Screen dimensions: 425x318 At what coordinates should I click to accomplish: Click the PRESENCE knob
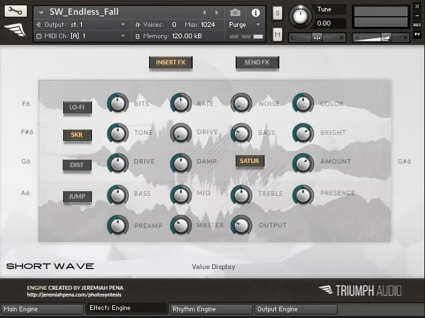coord(303,195)
